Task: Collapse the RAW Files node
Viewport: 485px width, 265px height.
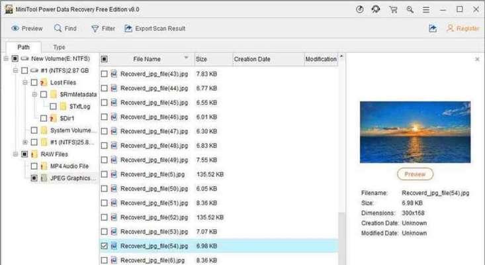Action: coord(15,154)
